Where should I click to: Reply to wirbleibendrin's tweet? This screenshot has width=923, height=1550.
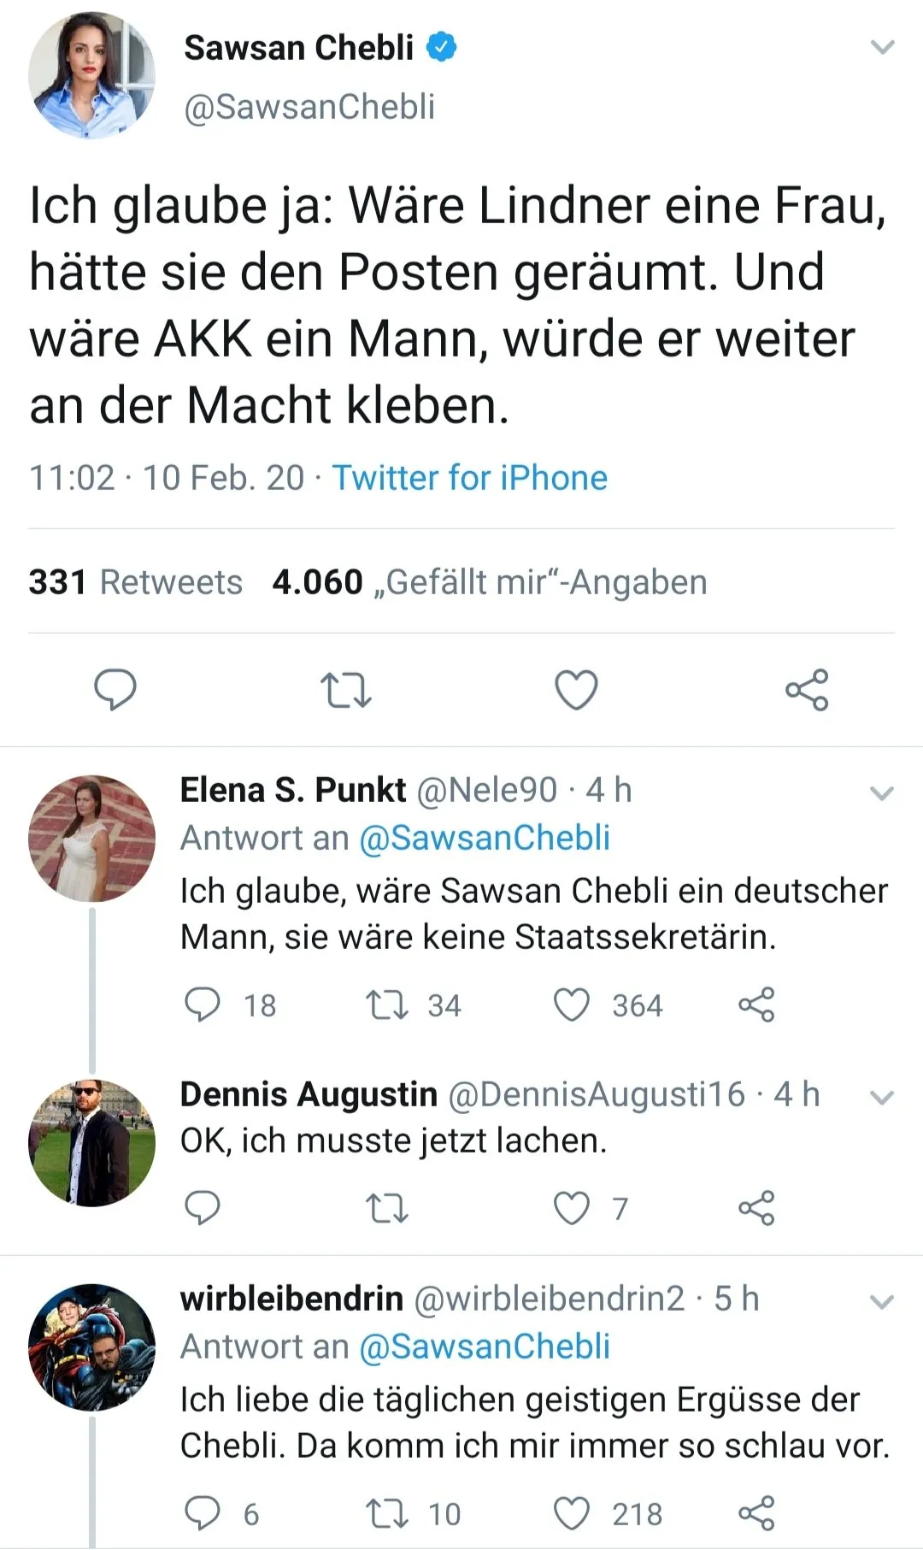203,1513
